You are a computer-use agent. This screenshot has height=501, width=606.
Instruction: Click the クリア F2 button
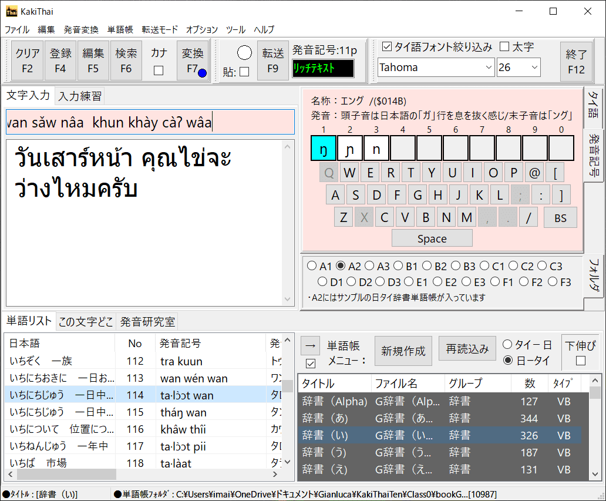[28, 60]
